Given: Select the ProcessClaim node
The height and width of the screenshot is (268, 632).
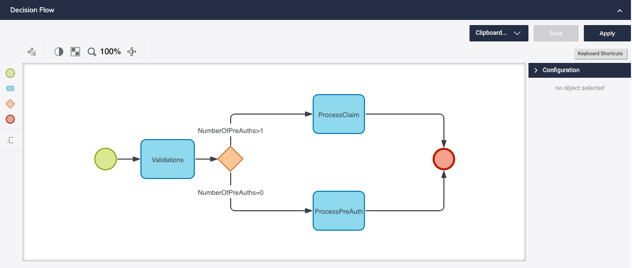Looking at the screenshot, I should (x=338, y=115).
